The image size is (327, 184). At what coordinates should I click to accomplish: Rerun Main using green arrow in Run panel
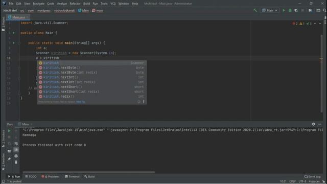(x=9, y=131)
